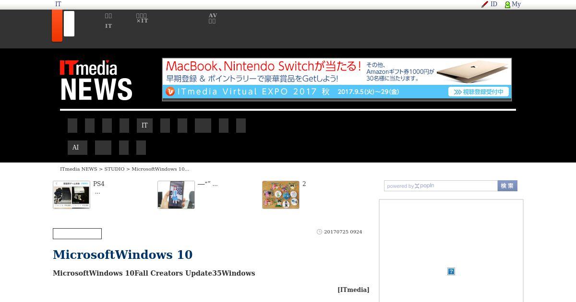Go to STUDIO in the breadcrumb
Screen dimensions: 576x302
coord(114,169)
